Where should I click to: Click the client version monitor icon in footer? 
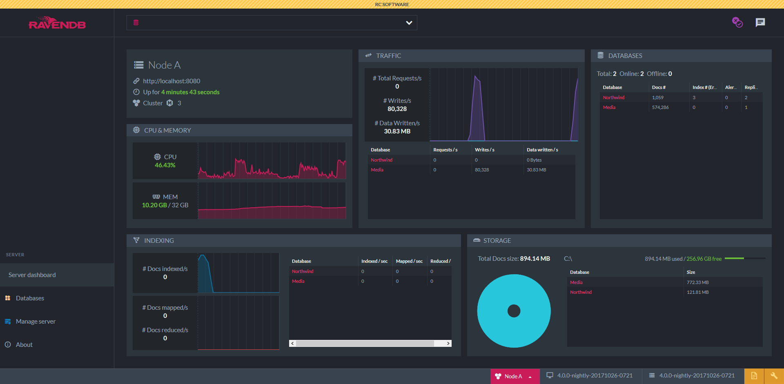(x=550, y=375)
